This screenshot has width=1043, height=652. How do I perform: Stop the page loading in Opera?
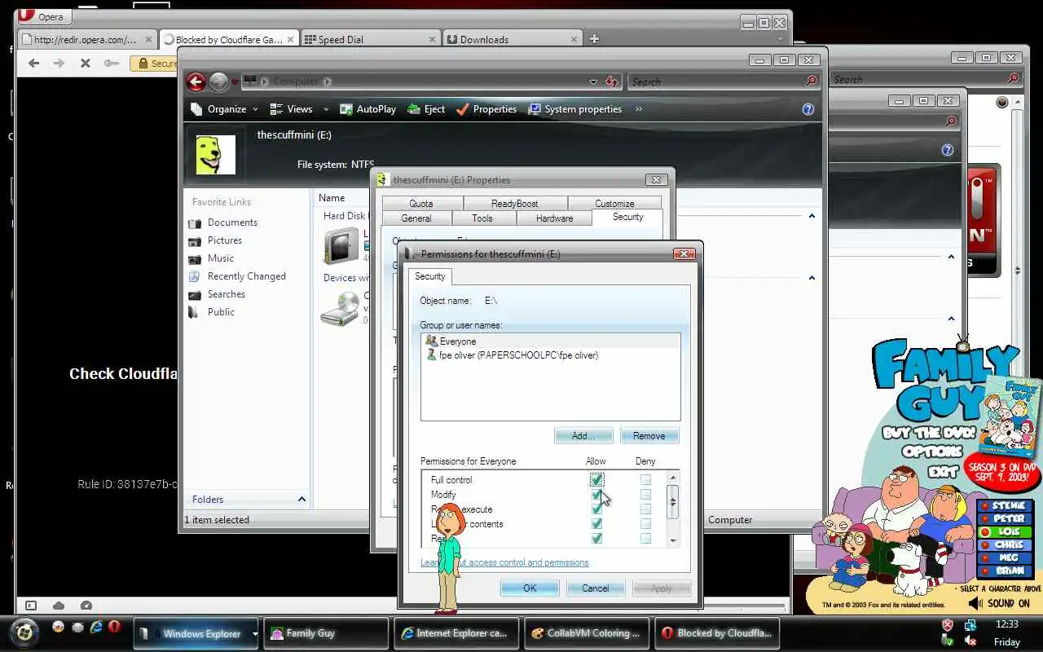click(85, 63)
